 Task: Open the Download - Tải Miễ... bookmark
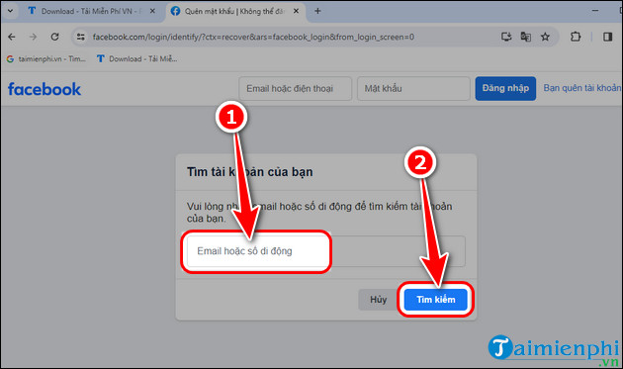pos(137,58)
